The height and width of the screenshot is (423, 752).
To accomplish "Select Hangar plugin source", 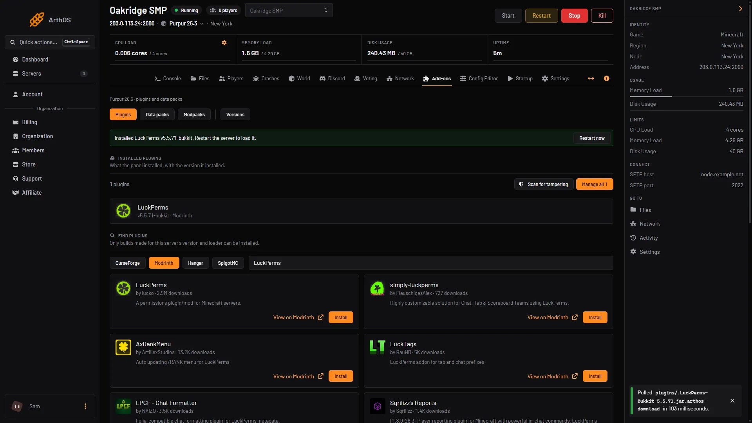I will tap(195, 263).
